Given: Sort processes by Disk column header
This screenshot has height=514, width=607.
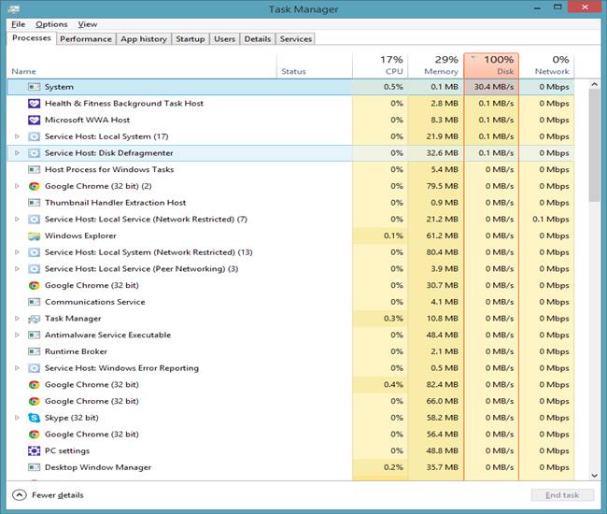Looking at the screenshot, I should [x=491, y=64].
